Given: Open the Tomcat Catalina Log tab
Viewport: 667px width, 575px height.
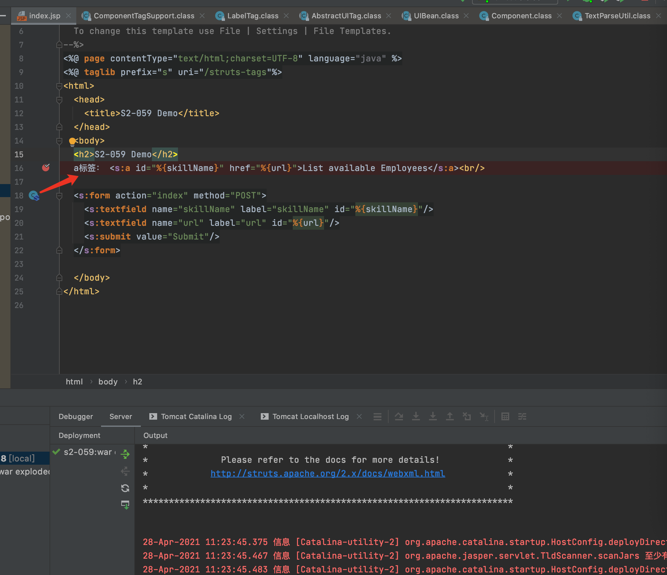Looking at the screenshot, I should [x=196, y=417].
